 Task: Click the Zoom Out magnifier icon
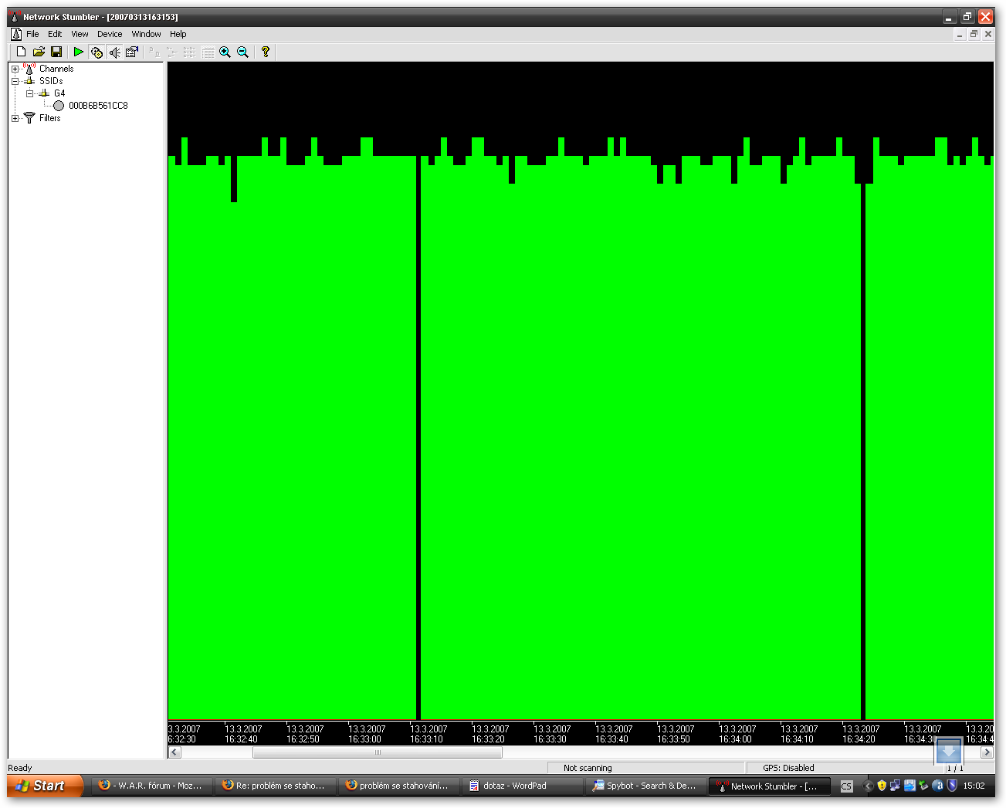point(242,52)
